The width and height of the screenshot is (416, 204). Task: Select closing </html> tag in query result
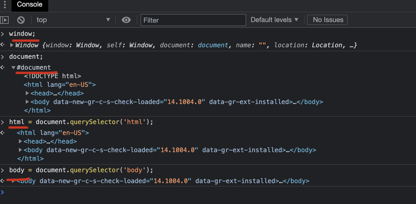click(30, 158)
